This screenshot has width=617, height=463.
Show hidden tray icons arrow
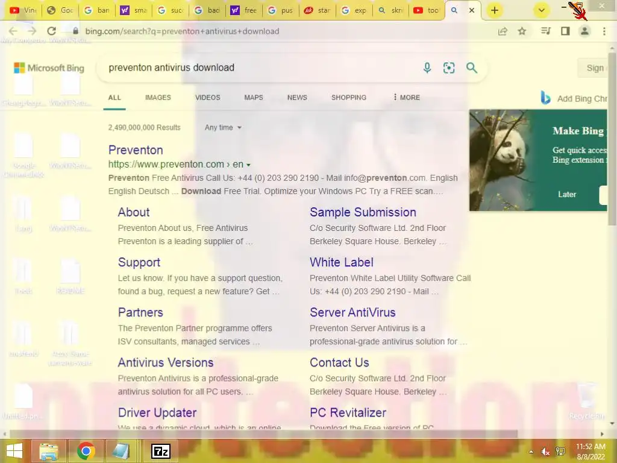[x=531, y=452]
